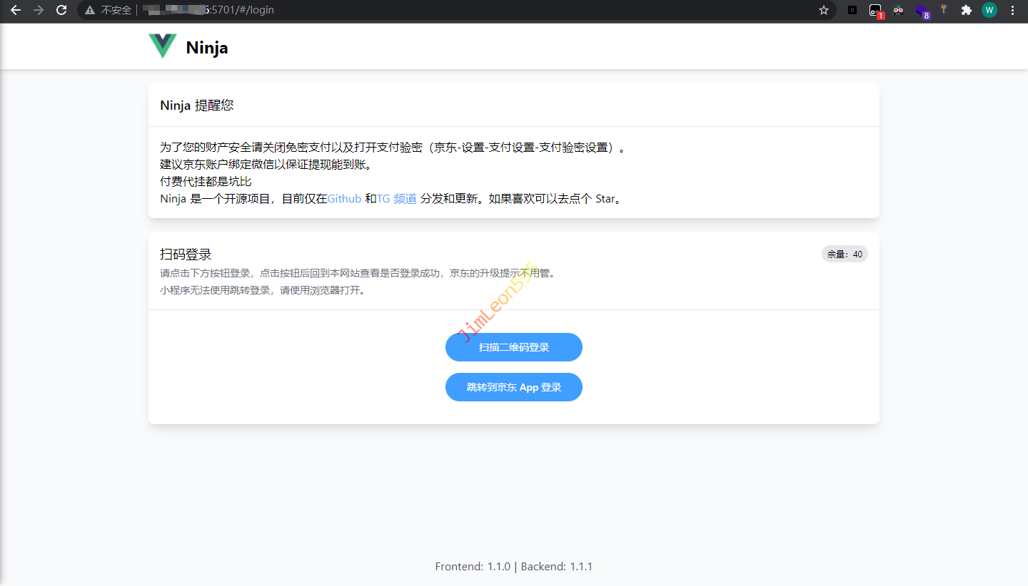The height and width of the screenshot is (586, 1028).
Task: Open the TG 频道 link
Action: [396, 198]
